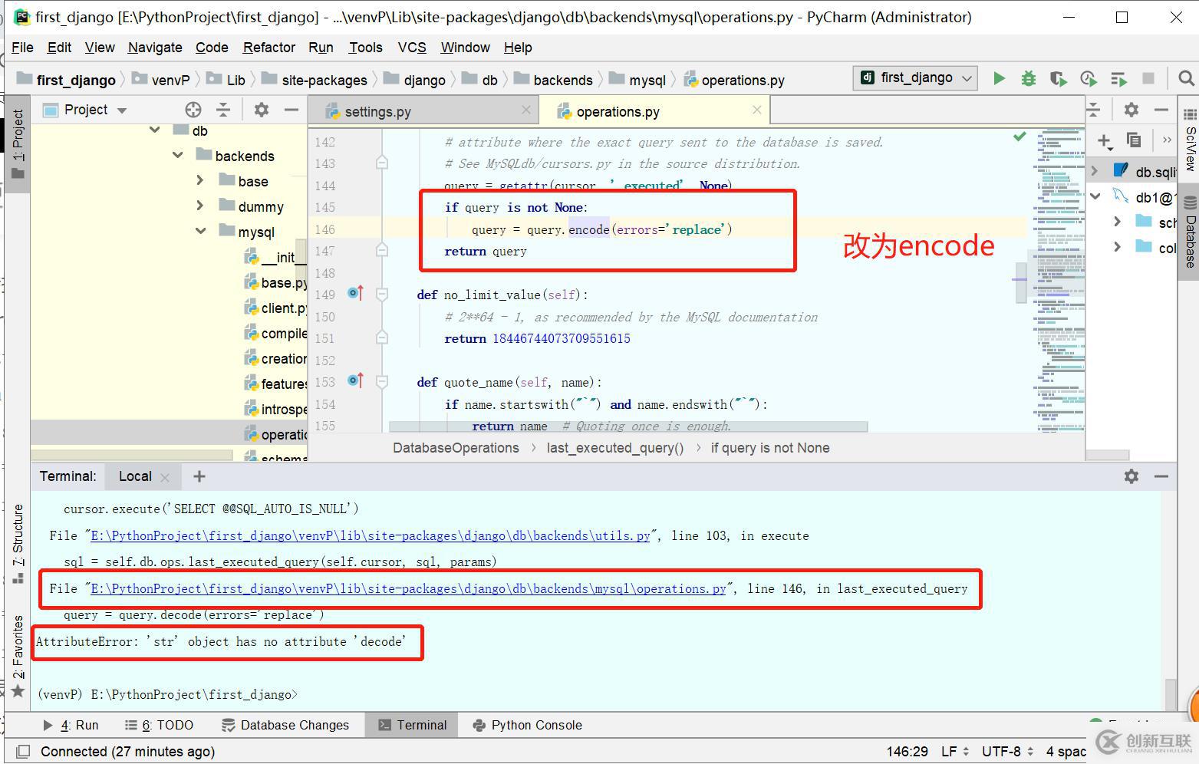
Task: Select client.py in project tree
Action: tap(284, 308)
